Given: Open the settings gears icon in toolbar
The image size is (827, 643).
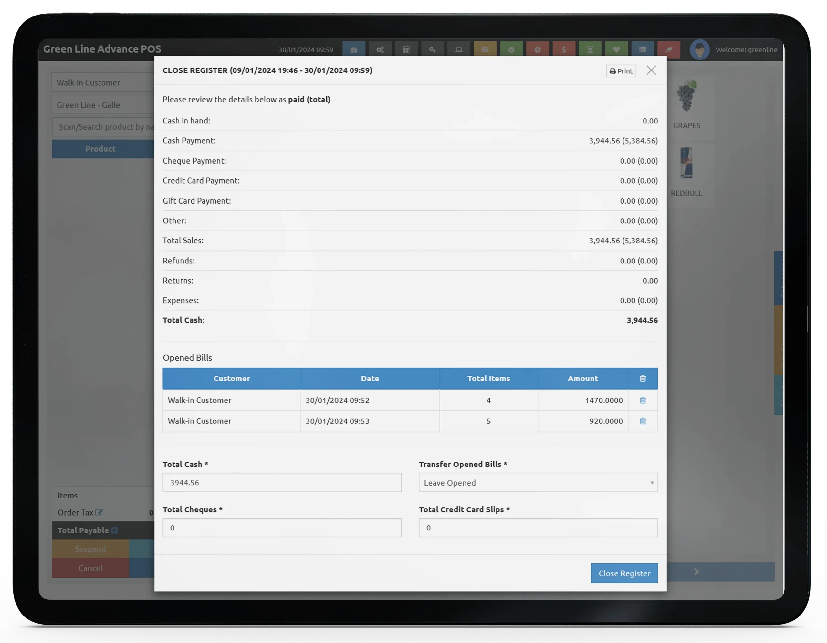Looking at the screenshot, I should (380, 49).
